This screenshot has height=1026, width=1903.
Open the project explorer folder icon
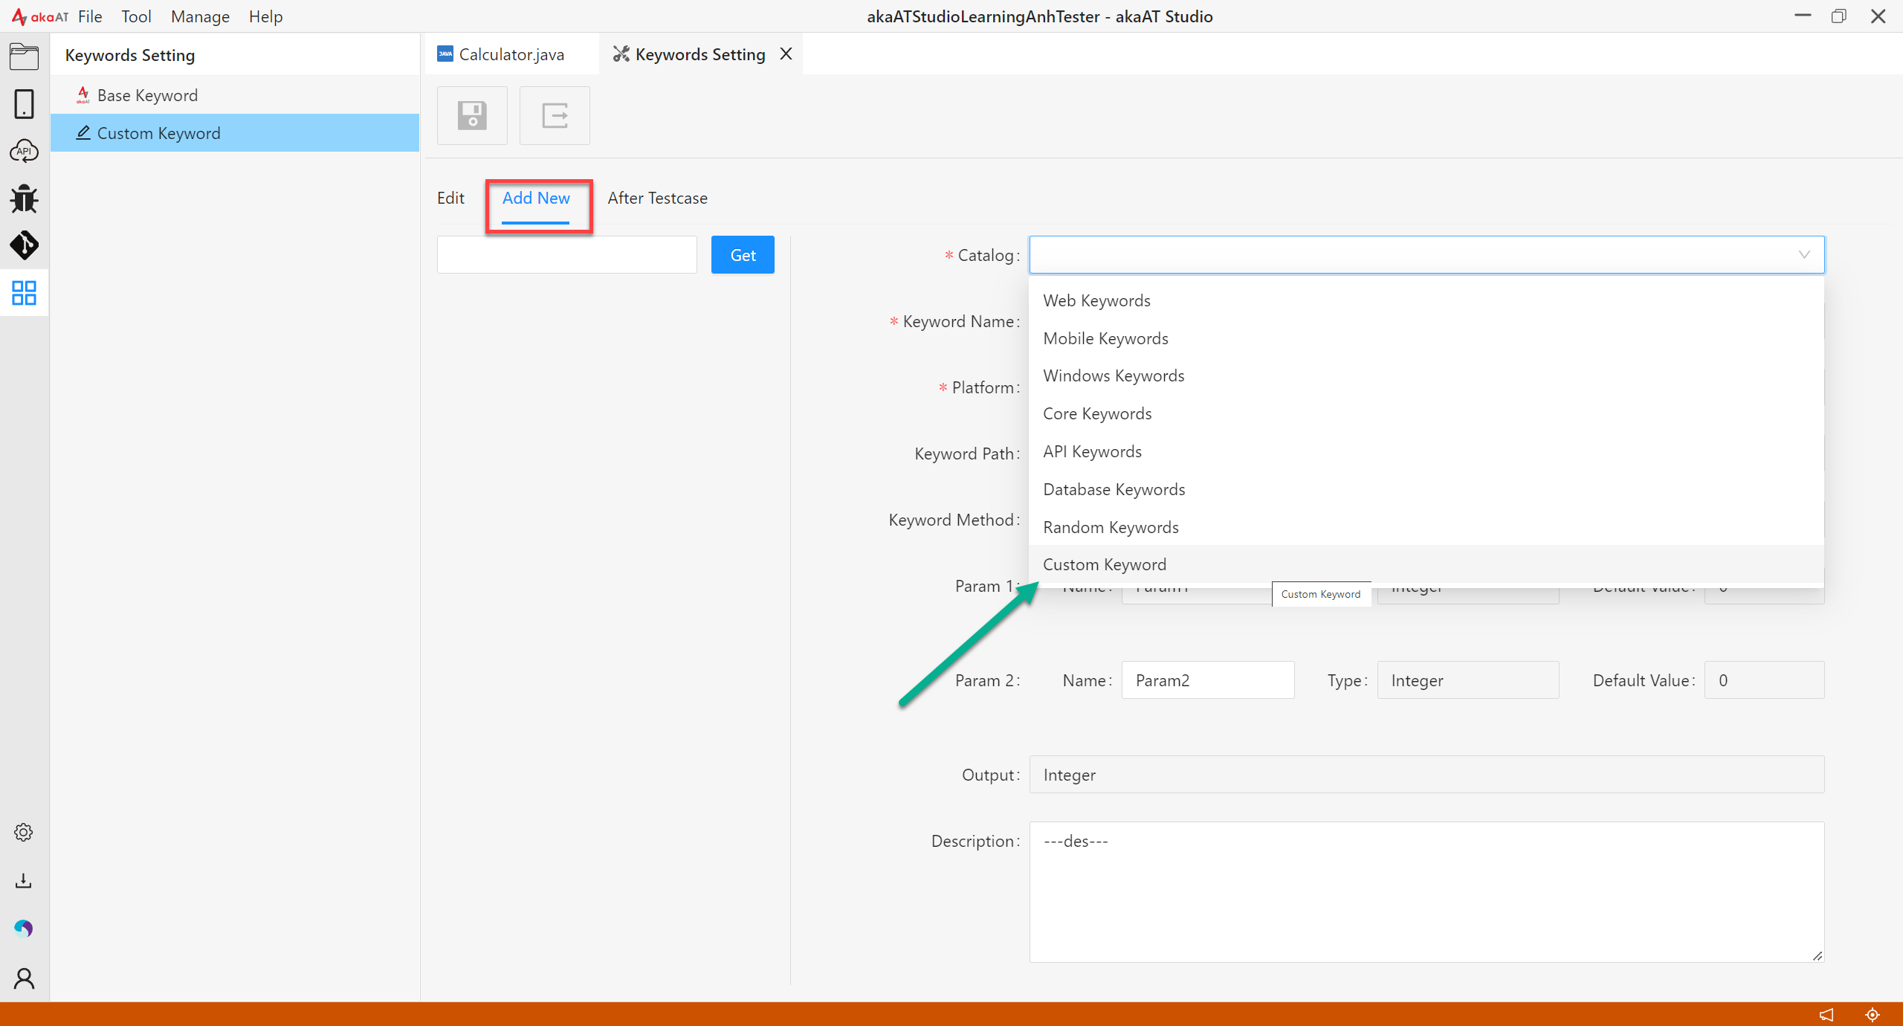pyautogui.click(x=24, y=57)
